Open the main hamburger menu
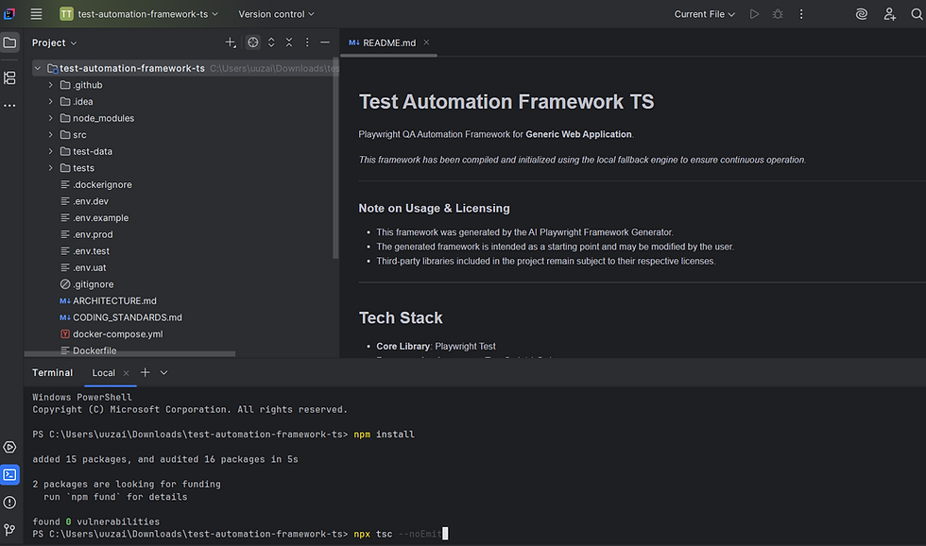 (36, 13)
